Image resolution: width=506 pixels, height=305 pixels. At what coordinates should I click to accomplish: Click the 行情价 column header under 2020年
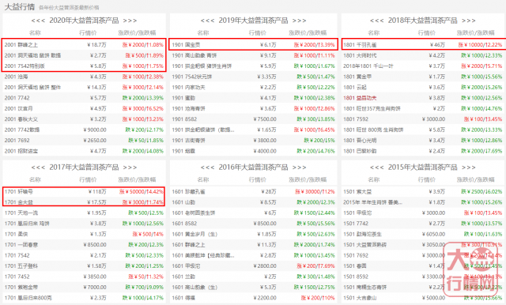(88, 33)
